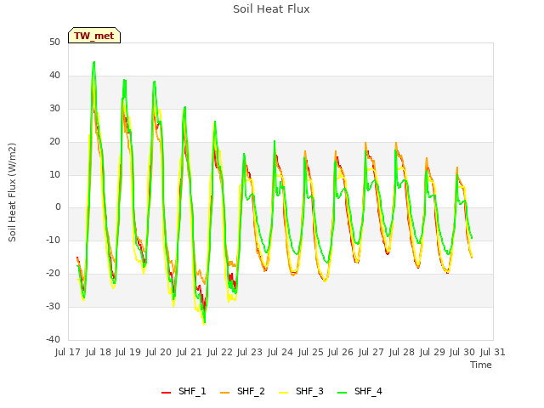Toggle the SHF_3 legend entry
544x408 pixels.
301,391
